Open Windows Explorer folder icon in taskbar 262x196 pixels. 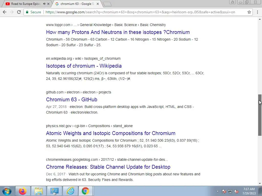pos(39,191)
